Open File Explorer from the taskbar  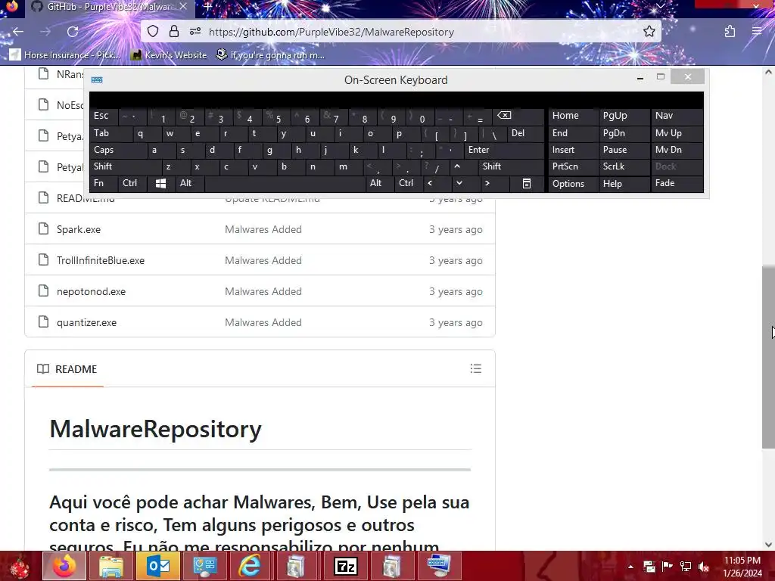pyautogui.click(x=111, y=566)
